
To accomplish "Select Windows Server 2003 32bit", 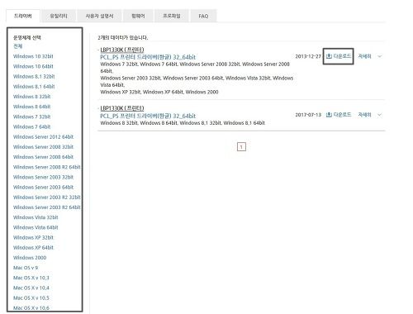I will tap(44, 177).
